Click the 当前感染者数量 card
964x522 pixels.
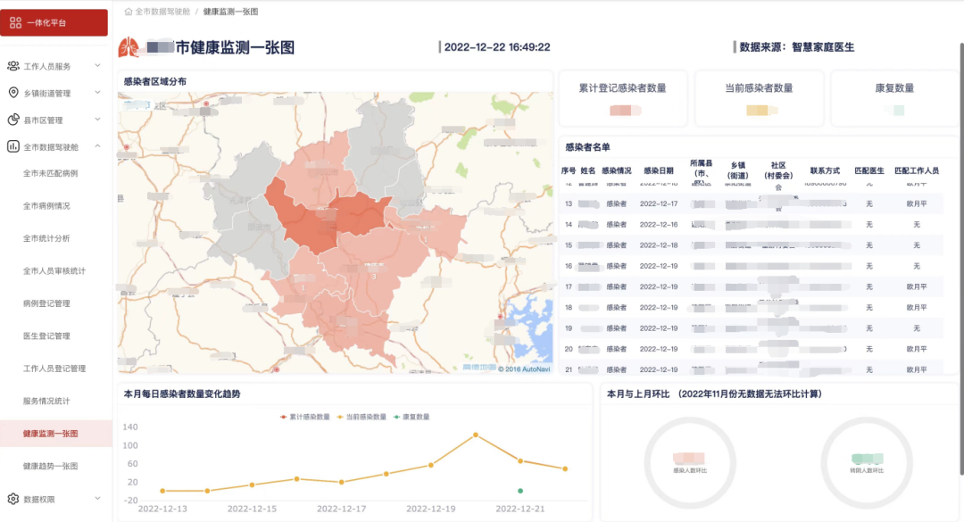(x=760, y=98)
